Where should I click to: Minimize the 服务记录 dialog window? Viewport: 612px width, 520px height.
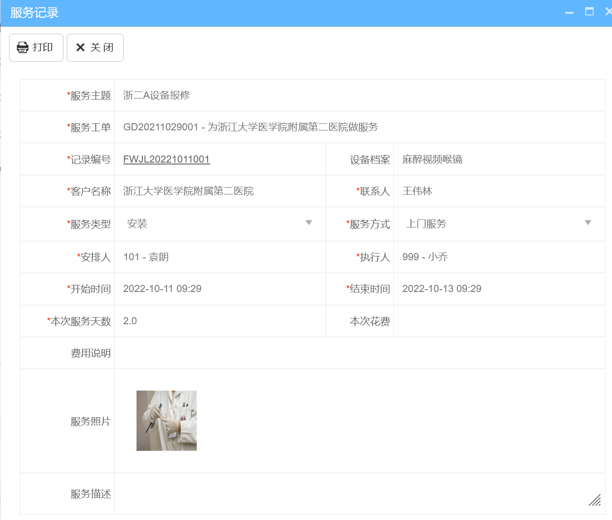[569, 12]
